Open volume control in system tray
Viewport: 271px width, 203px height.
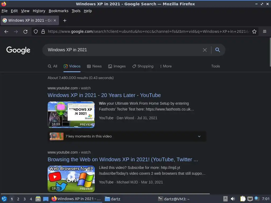tap(233, 199)
